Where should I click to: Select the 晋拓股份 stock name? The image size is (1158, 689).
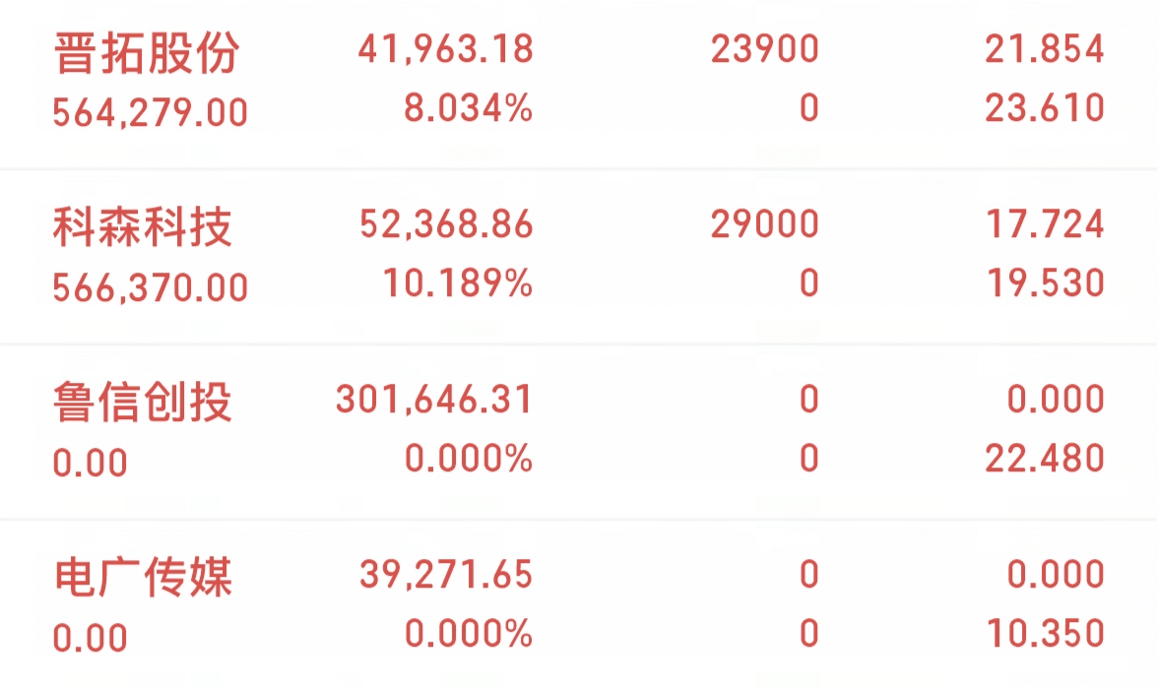[x=145, y=53]
